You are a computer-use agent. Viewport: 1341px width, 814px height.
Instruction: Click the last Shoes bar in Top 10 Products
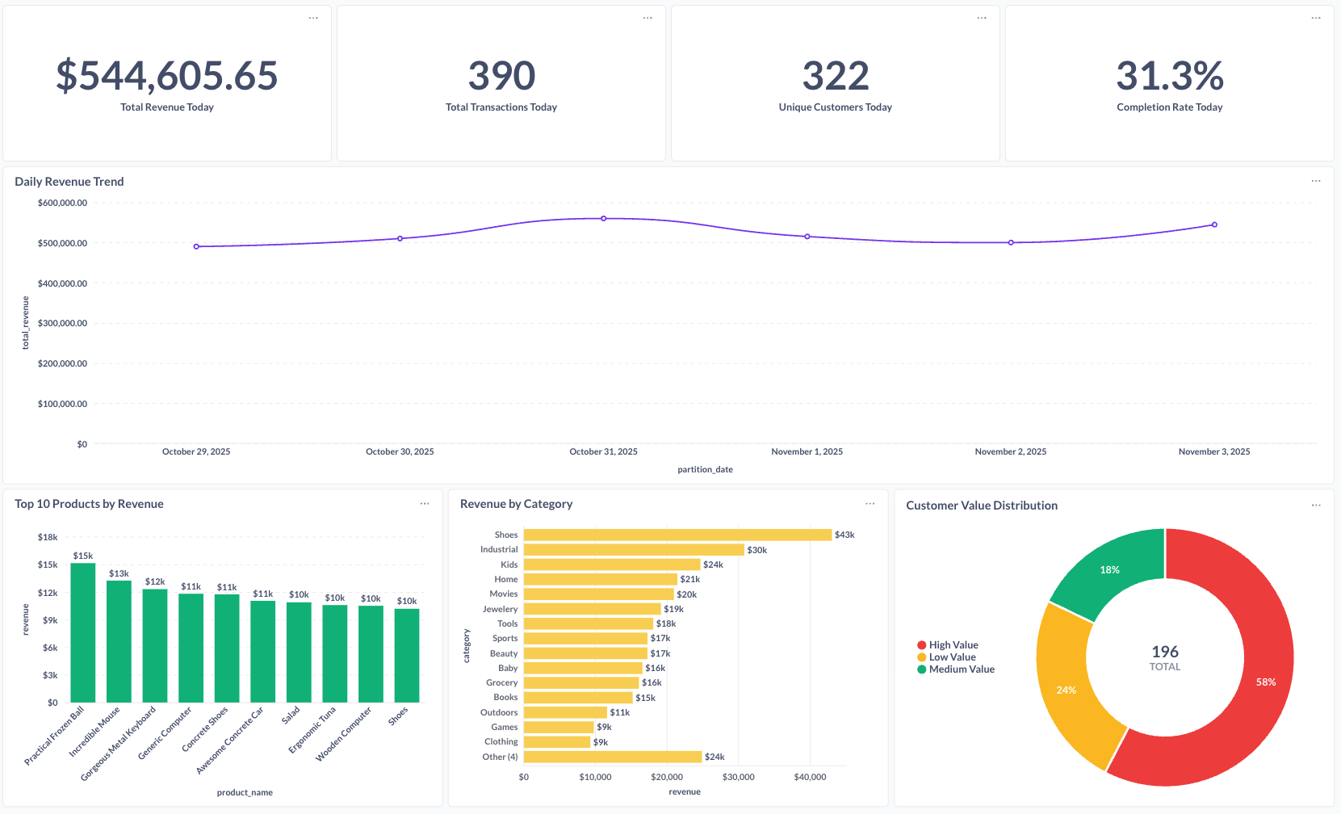(x=407, y=655)
